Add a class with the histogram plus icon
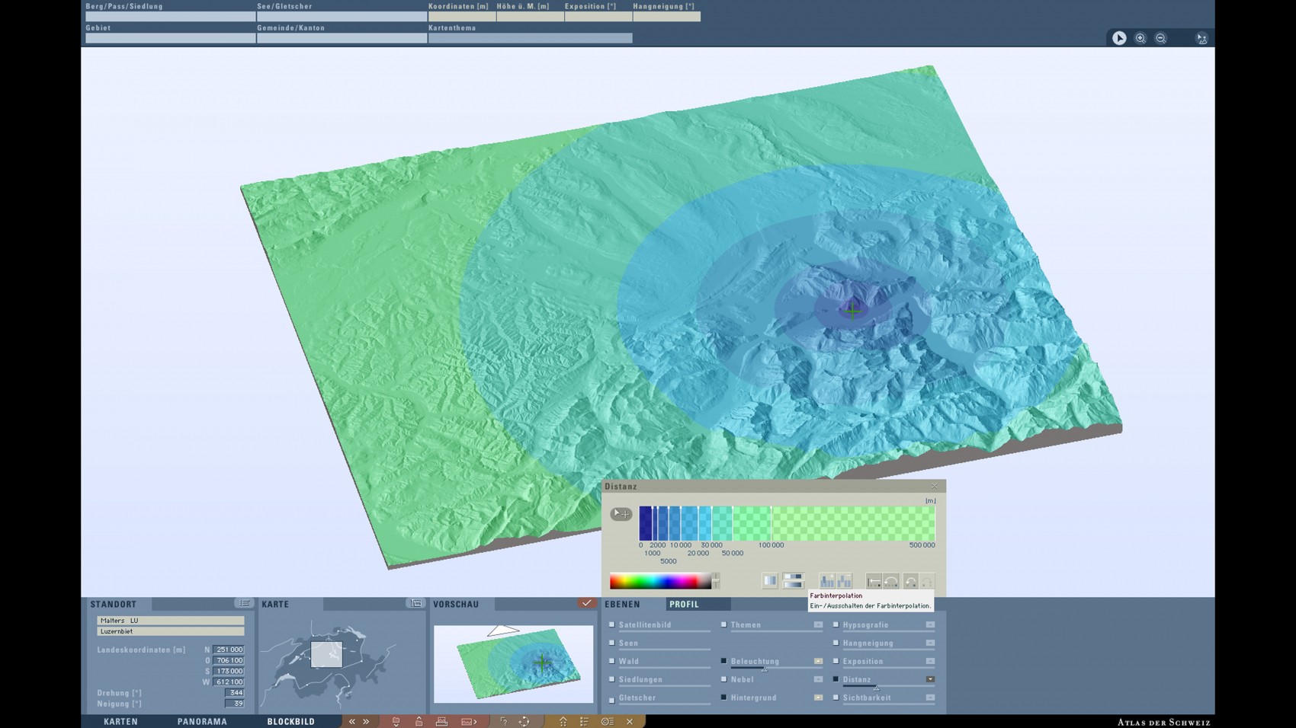 [827, 581]
